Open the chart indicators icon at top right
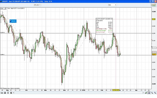Image resolution: width=157 pixels, height=98 pixels. [153, 5]
